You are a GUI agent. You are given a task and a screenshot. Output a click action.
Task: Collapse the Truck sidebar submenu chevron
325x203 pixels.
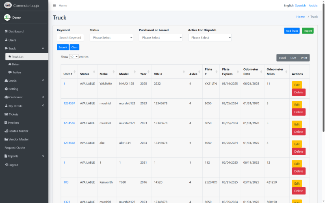tap(43, 48)
